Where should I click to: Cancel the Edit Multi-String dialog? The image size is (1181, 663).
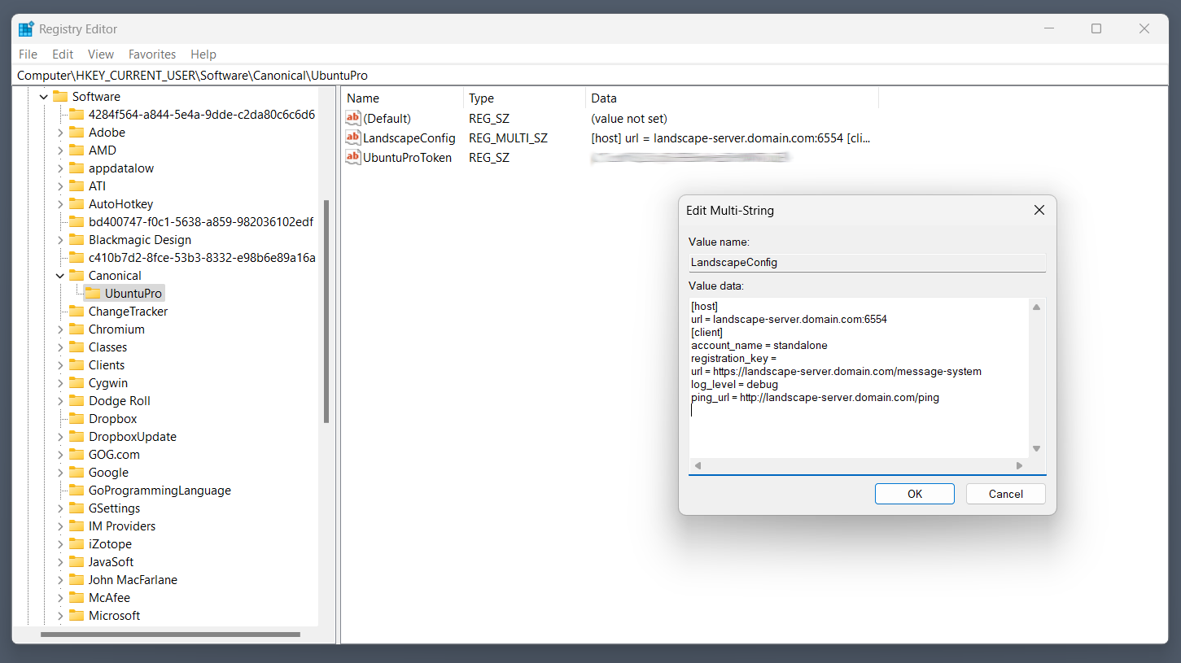(x=1006, y=494)
